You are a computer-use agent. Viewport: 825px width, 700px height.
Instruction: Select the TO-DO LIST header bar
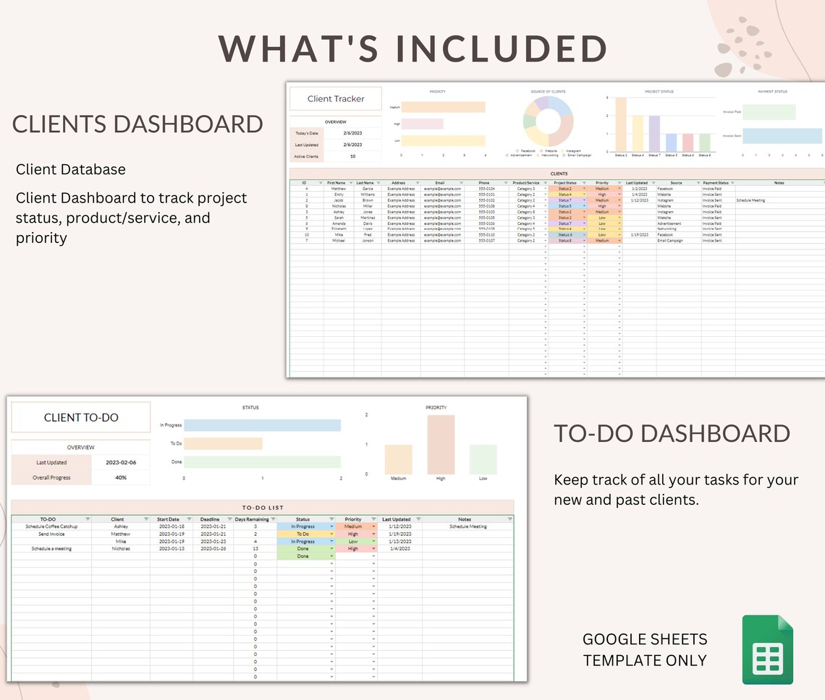pyautogui.click(x=264, y=508)
